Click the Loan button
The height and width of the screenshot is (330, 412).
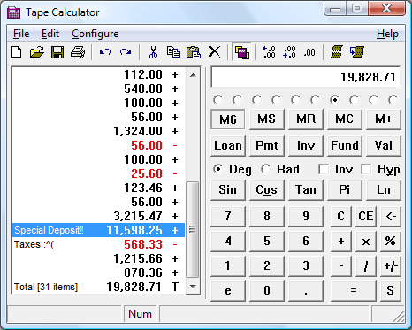[228, 145]
